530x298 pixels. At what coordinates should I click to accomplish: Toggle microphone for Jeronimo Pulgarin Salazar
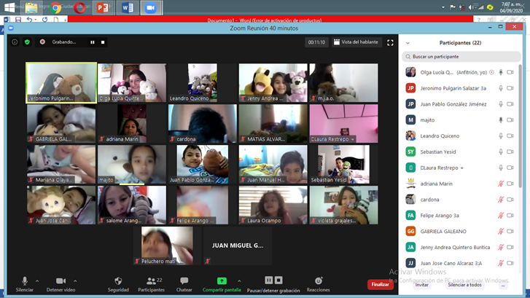(501, 88)
